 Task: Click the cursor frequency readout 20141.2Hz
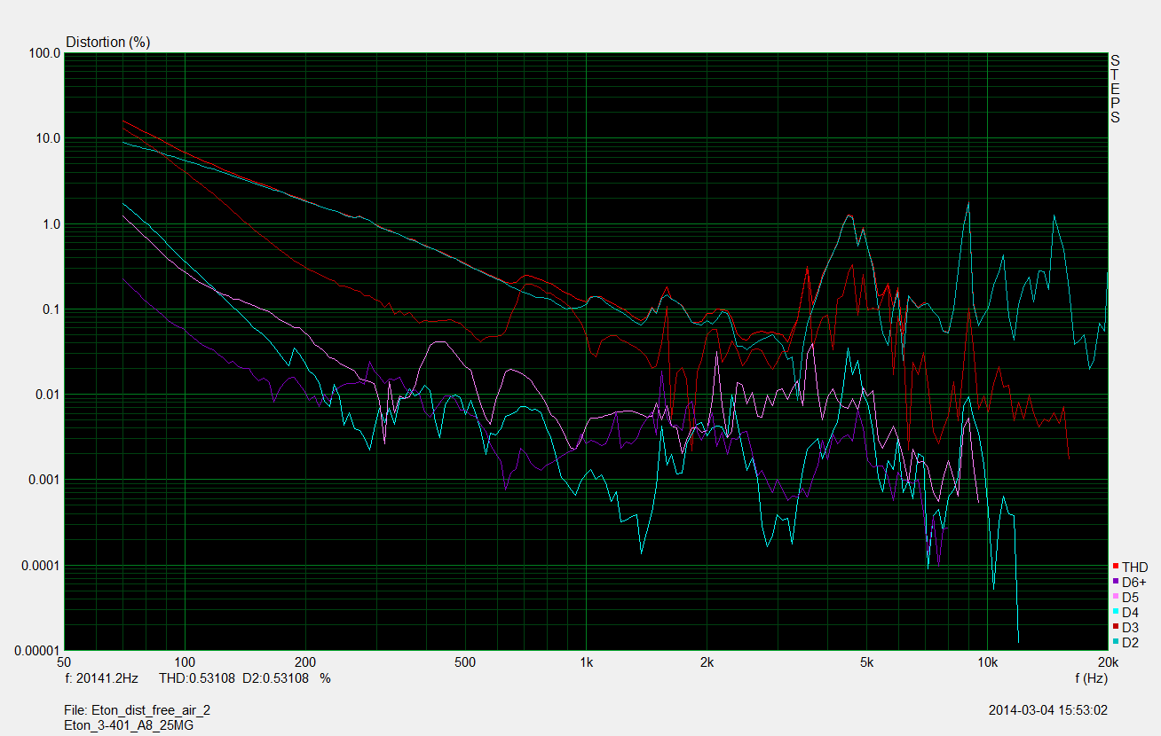pyautogui.click(x=102, y=678)
